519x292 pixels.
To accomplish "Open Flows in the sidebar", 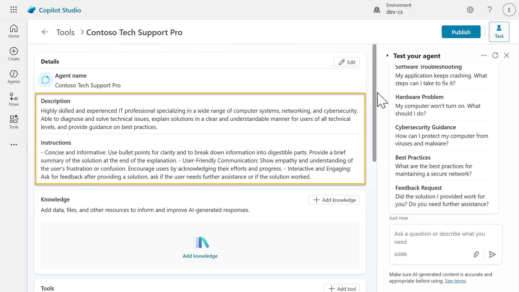I will (x=14, y=99).
